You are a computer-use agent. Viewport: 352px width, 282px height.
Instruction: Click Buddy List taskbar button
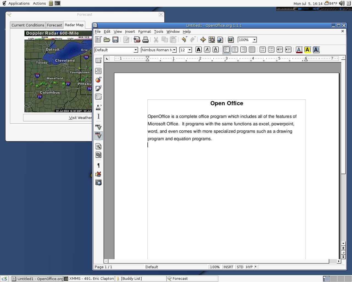coord(141,279)
